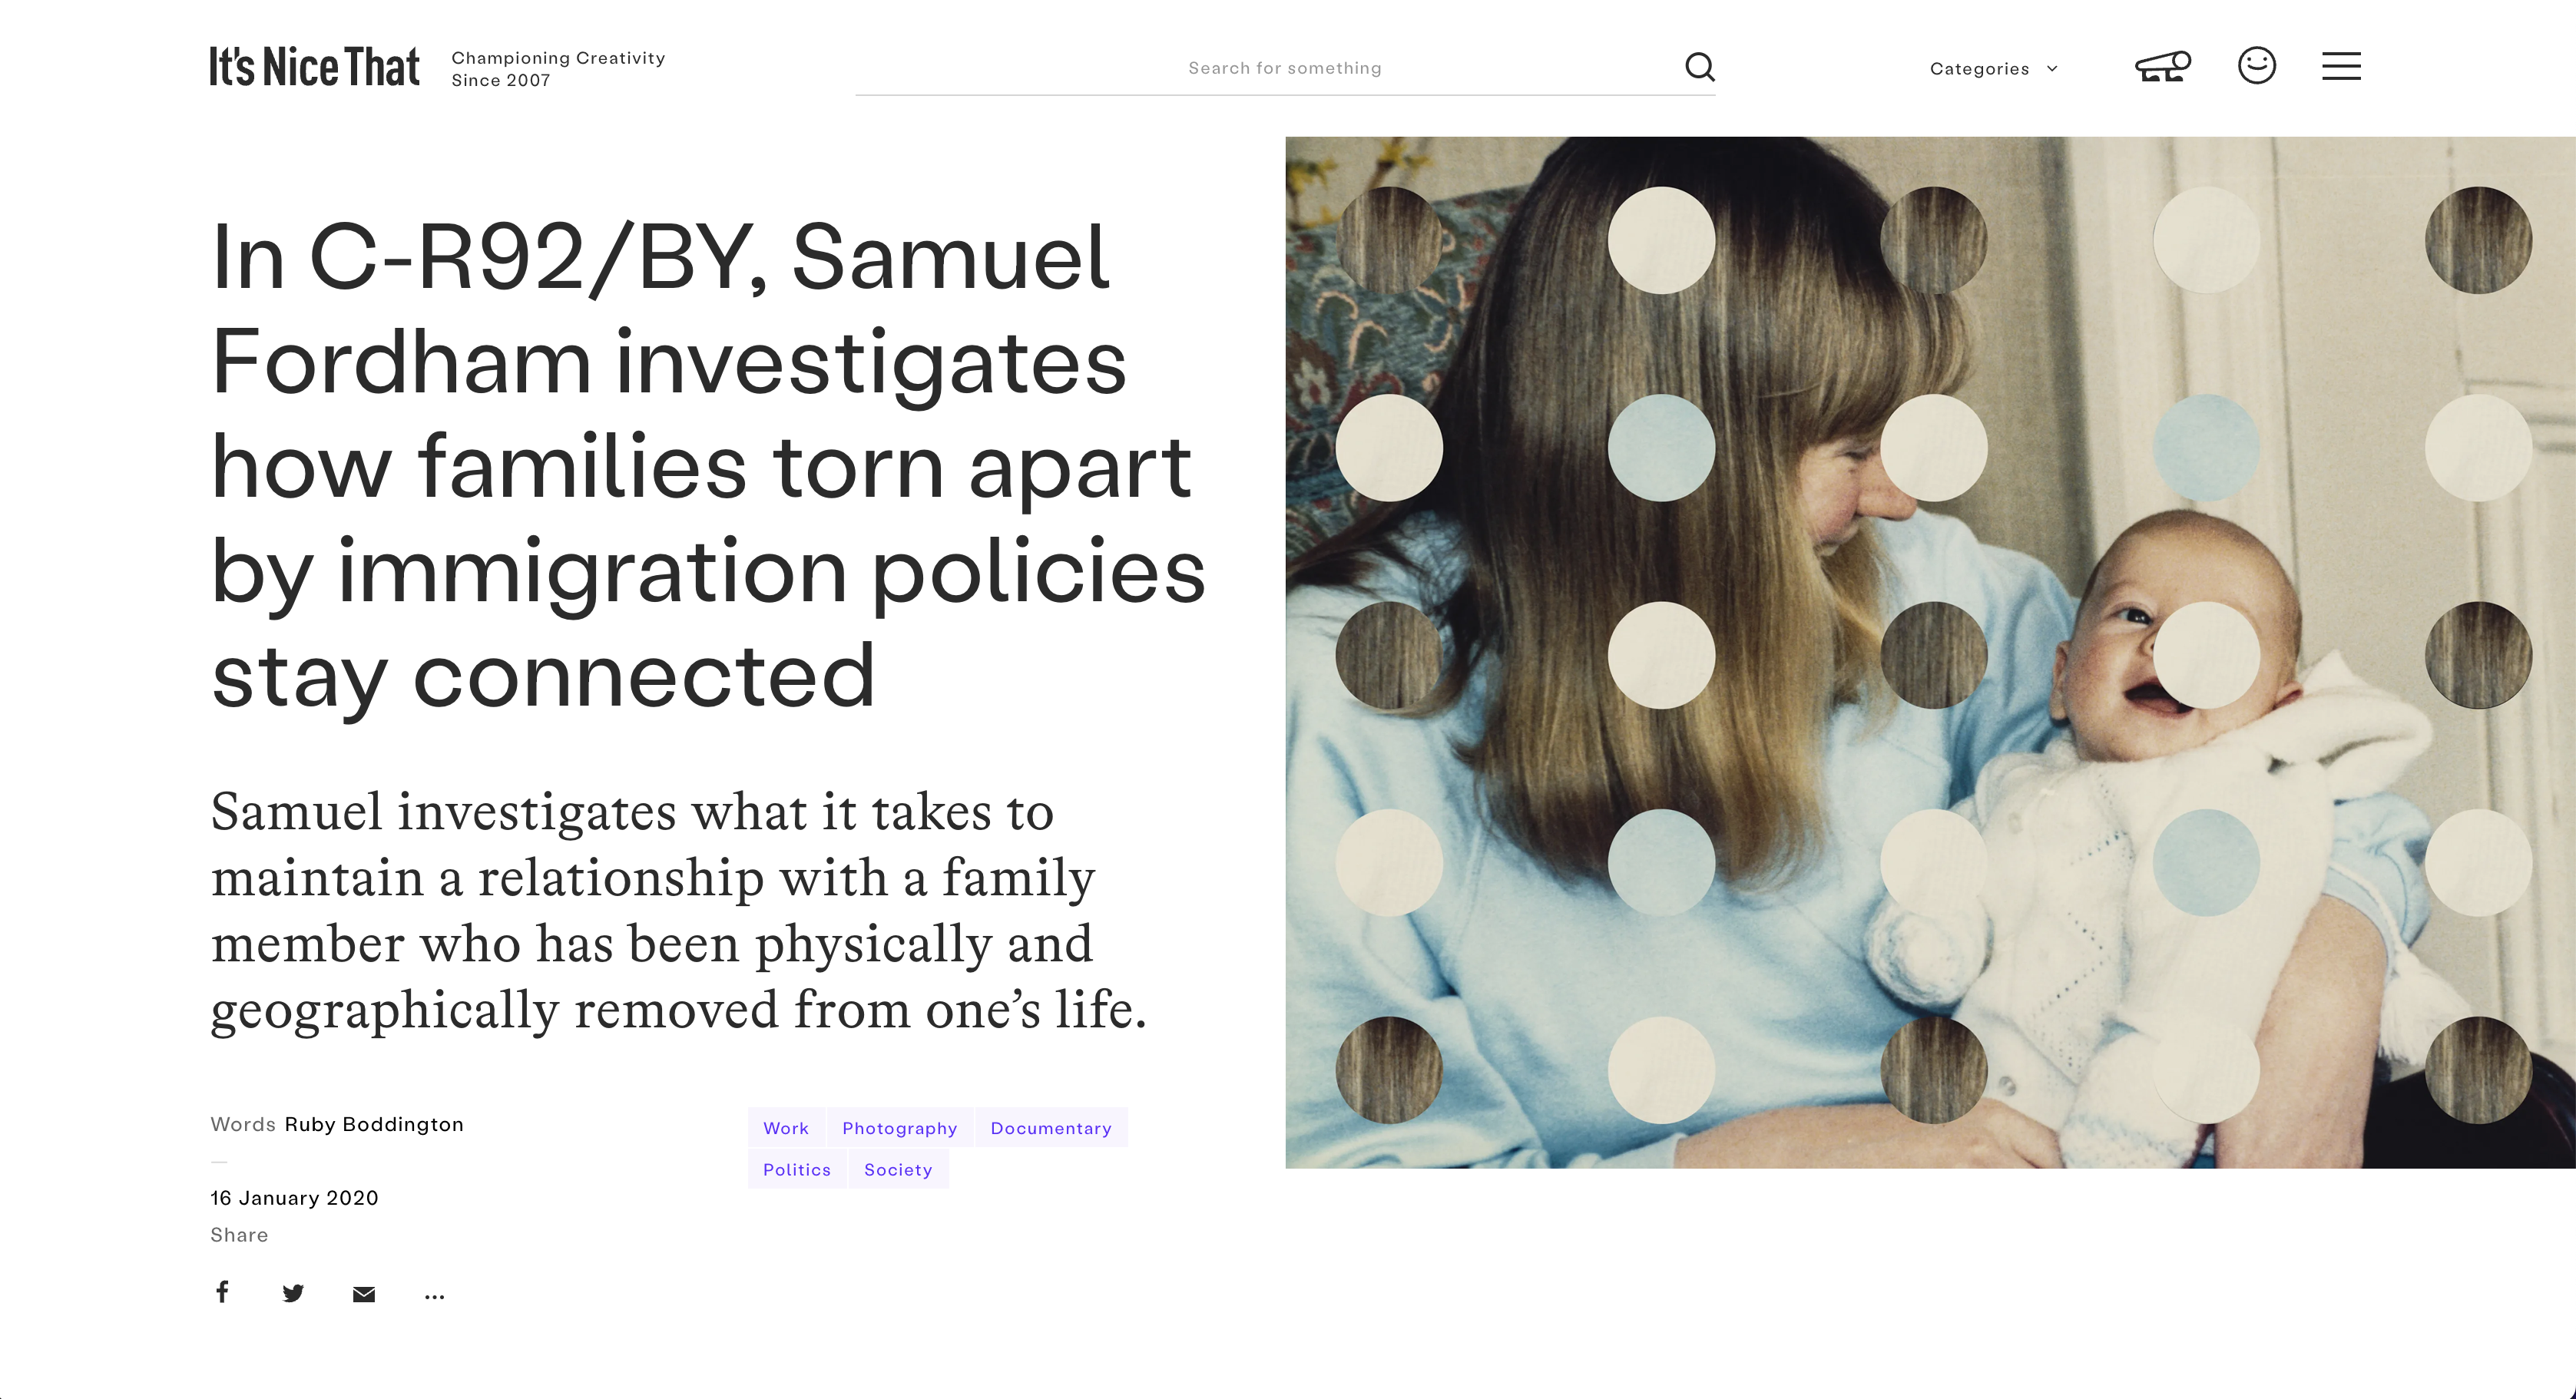Viewport: 2576px width, 1399px height.
Task: Focus the 'Search for something' field
Action: 1284,68
